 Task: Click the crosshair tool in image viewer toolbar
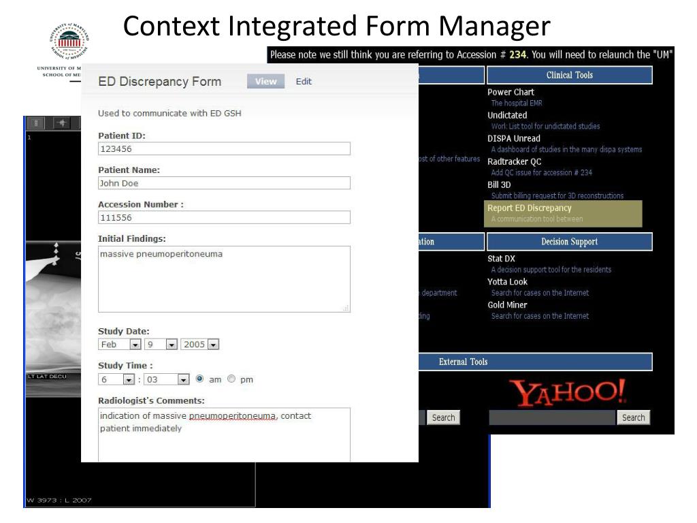[62, 123]
